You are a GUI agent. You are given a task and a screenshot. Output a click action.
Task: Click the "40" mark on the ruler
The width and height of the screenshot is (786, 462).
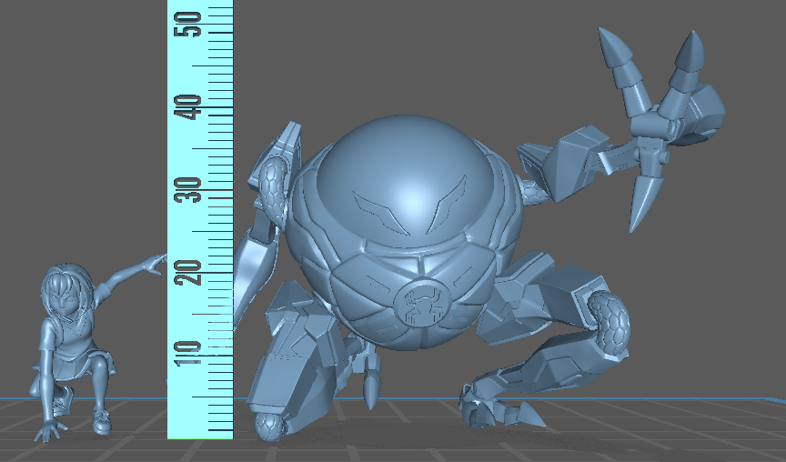point(187,107)
